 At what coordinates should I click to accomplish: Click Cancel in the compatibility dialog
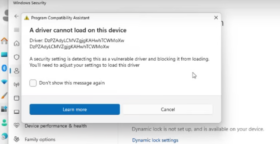[168, 109]
